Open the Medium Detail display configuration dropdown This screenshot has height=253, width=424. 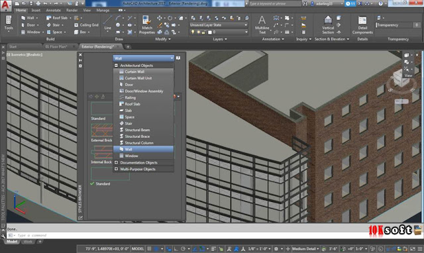(x=305, y=248)
